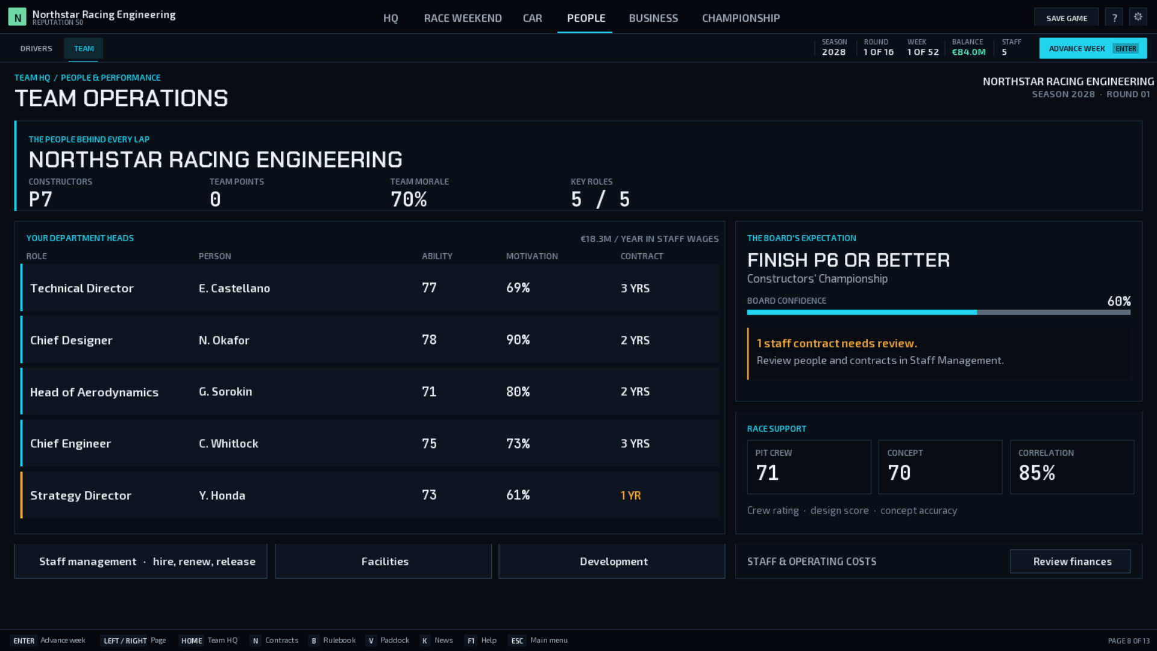This screenshot has width=1157, height=651.
Task: Click the Correlation 85% card
Action: (x=1072, y=467)
